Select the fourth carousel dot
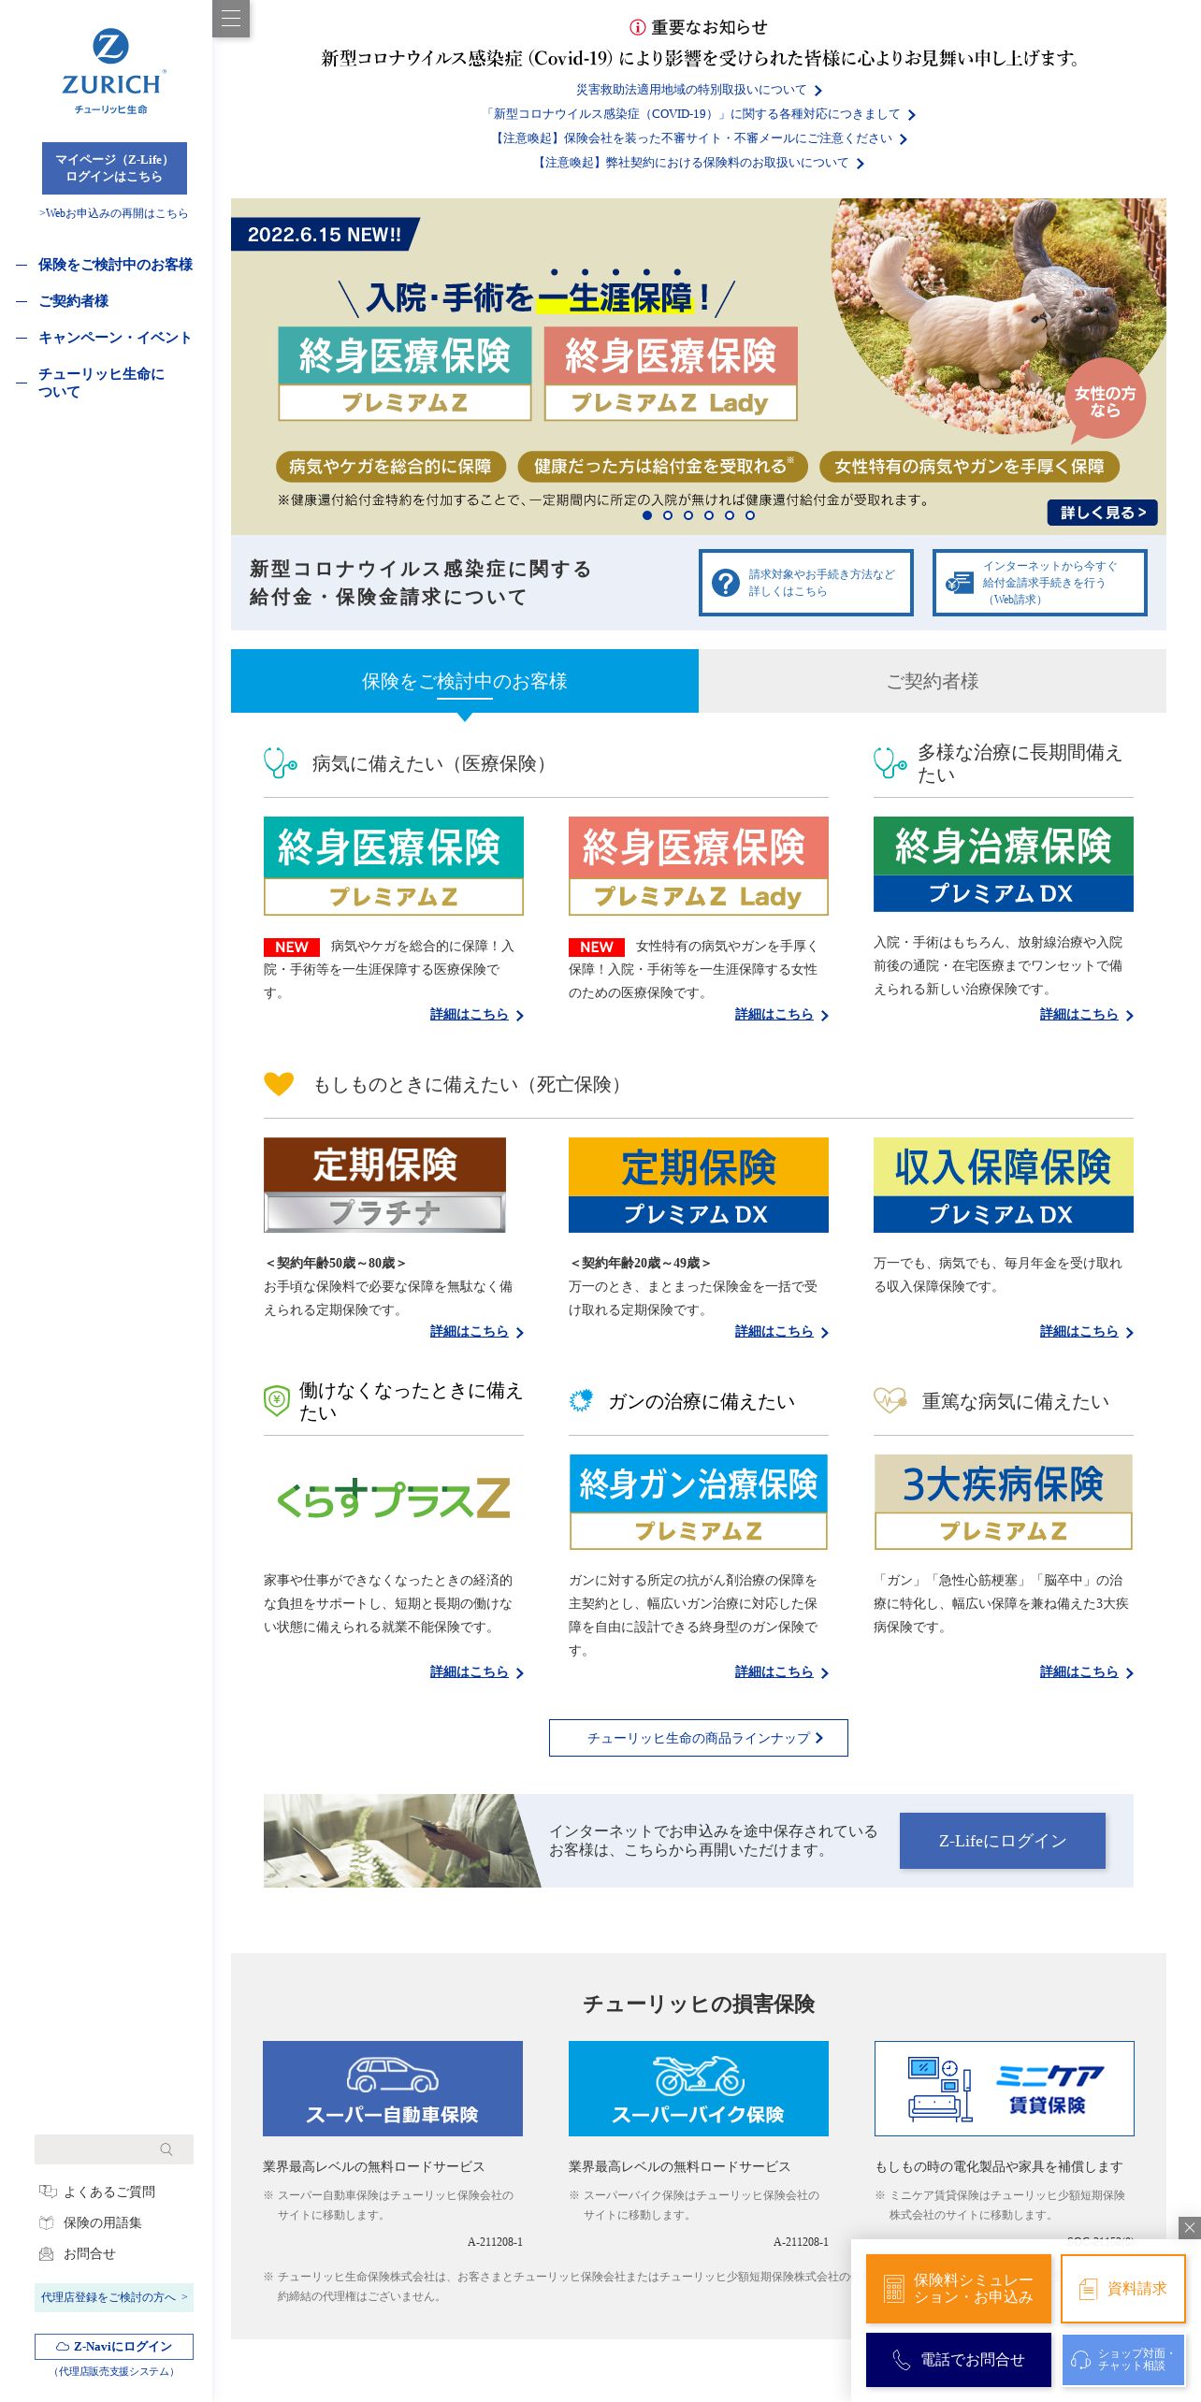Viewport: 1201px width, 2402px height. coord(709,515)
